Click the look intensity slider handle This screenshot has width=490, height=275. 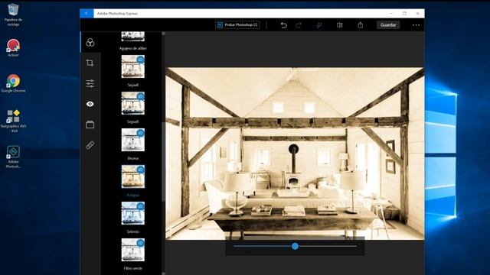click(x=295, y=246)
